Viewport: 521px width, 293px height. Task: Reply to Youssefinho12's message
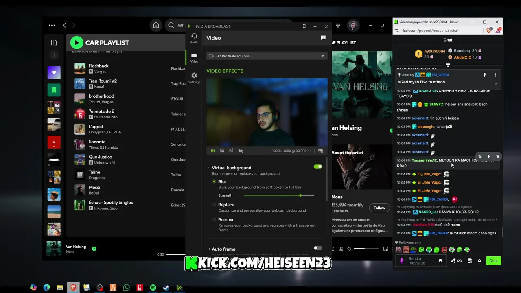[x=479, y=157]
